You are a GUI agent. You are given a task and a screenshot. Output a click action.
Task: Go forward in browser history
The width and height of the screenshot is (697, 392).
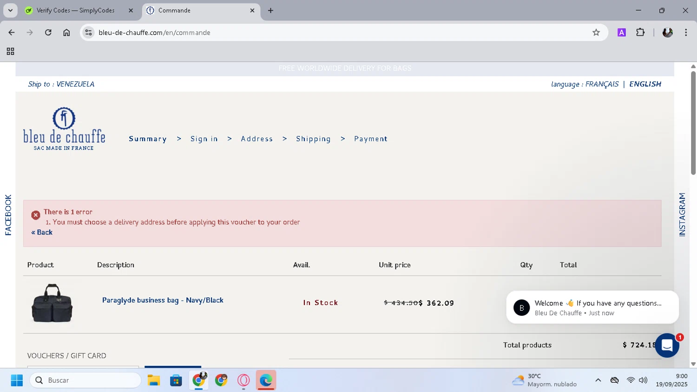pos(30,33)
